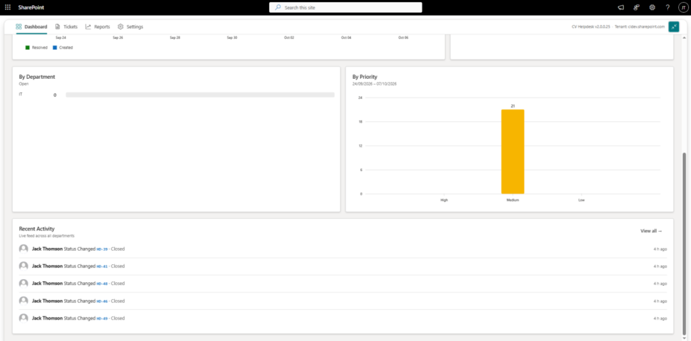Click the Dashboard grid icon
Image resolution: width=691 pixels, height=341 pixels.
(19, 26)
